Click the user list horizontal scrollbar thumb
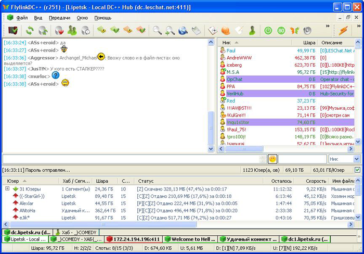This screenshot has width=364, height=254. coord(244,149)
